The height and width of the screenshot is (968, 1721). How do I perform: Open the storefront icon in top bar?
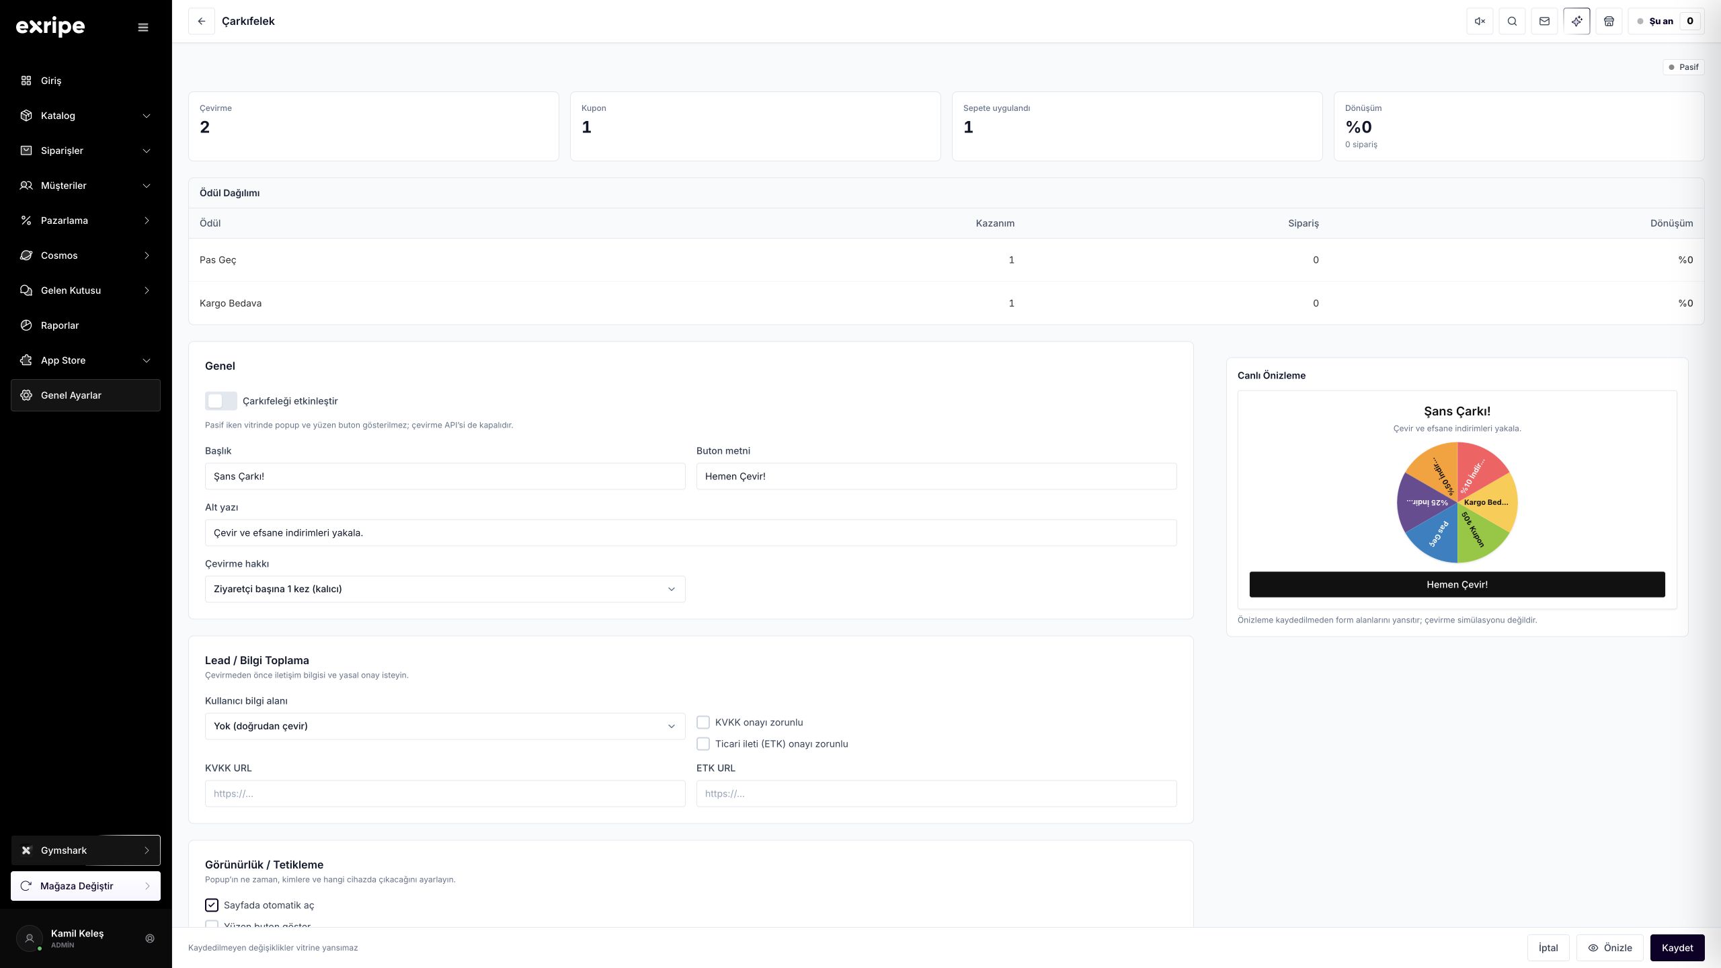pyautogui.click(x=1609, y=21)
